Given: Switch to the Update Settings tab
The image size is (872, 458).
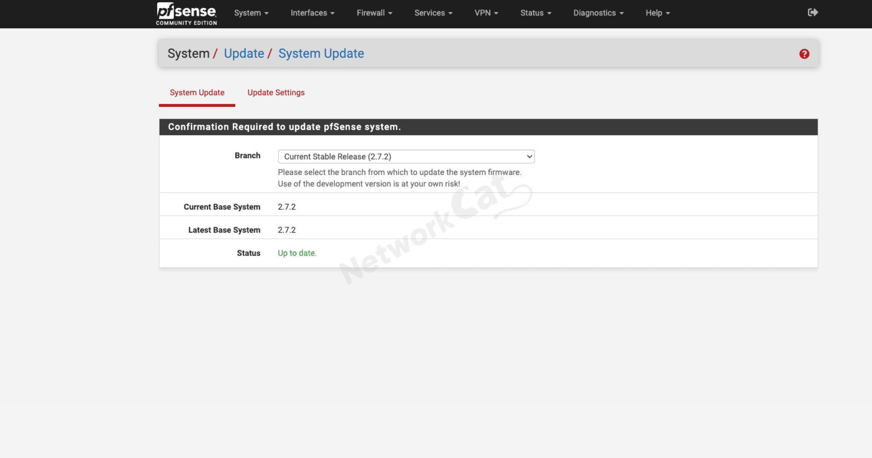Looking at the screenshot, I should coord(276,93).
